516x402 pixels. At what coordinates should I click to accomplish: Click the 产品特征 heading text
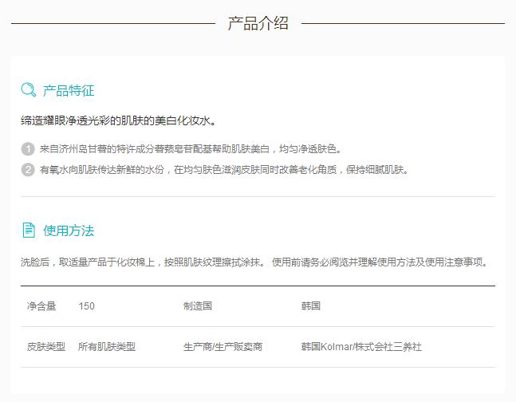(69, 91)
